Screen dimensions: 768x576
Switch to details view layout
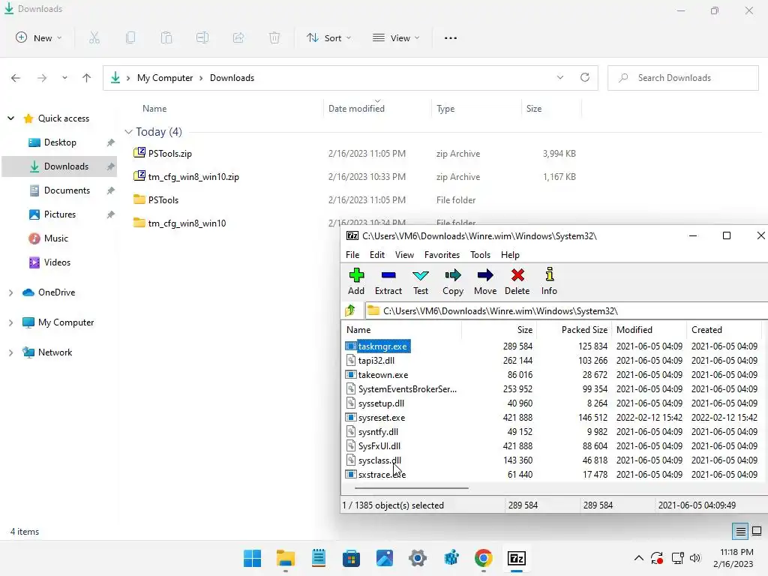(x=740, y=531)
